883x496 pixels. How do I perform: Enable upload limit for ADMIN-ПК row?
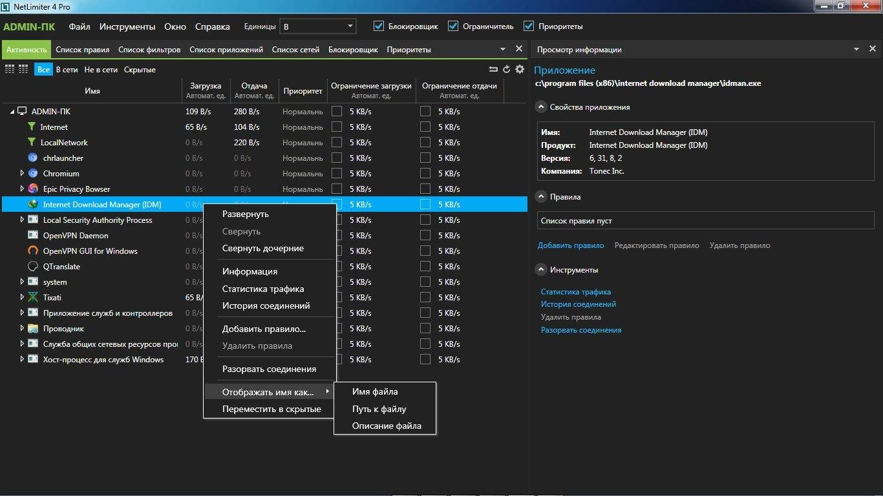point(425,111)
